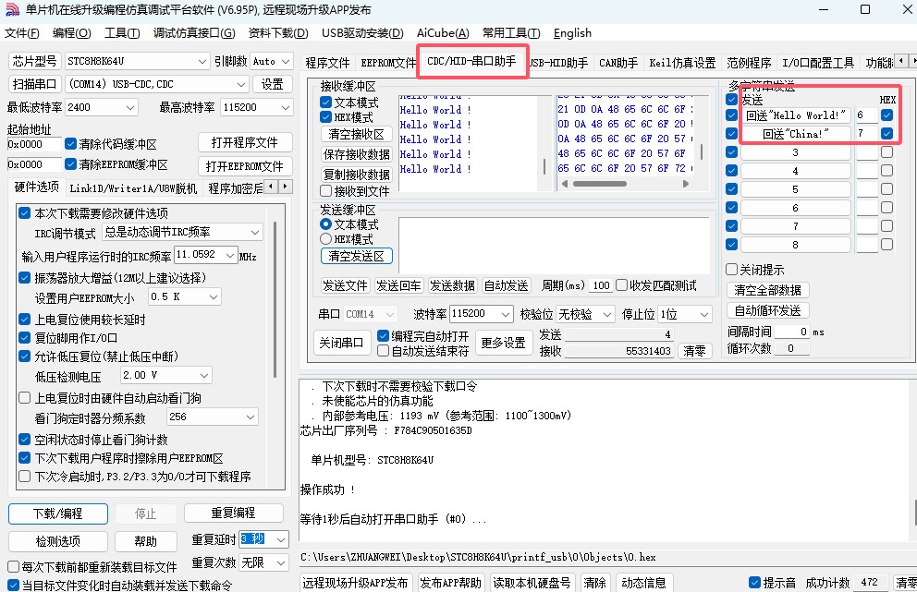
Task: Click 远程现场升级APP发布 button
Action: tap(355, 583)
